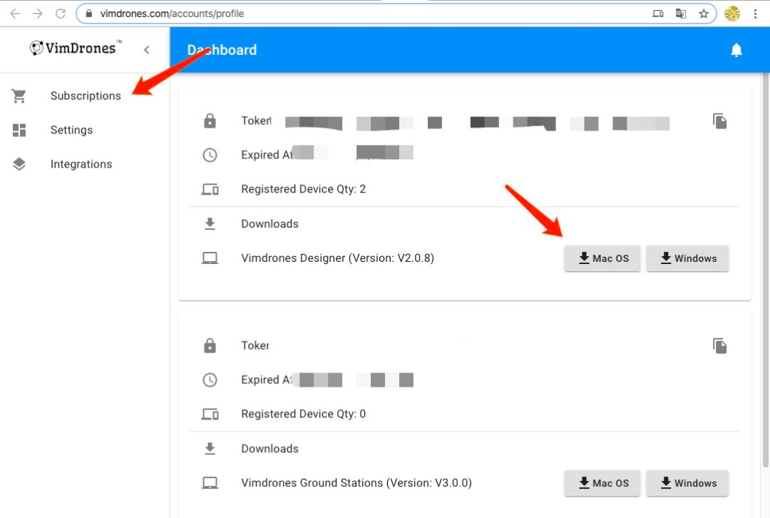This screenshot has height=518, width=770.
Task: Copy the token in the Designer card
Action: click(720, 121)
